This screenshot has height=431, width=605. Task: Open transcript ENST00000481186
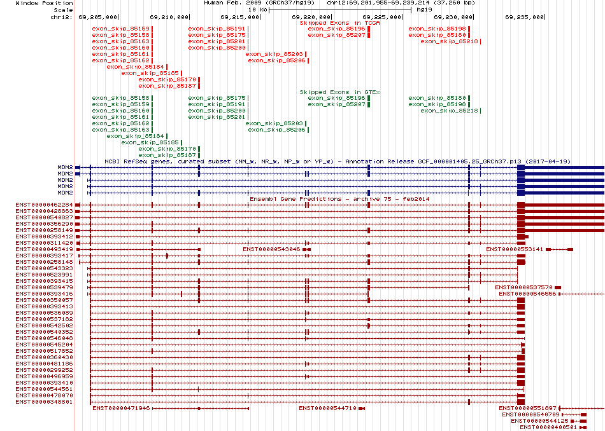[45, 364]
